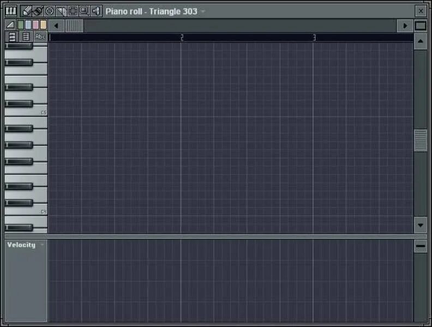Click the vertical scrollbar ridged thumb
432x327 pixels.
click(x=421, y=141)
